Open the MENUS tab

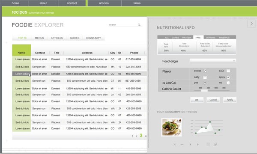coord(39,38)
